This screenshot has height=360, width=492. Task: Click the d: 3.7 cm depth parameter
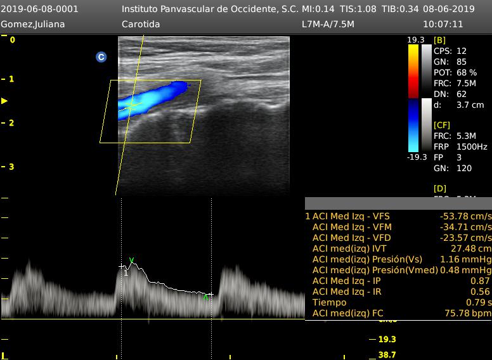[x=459, y=105]
